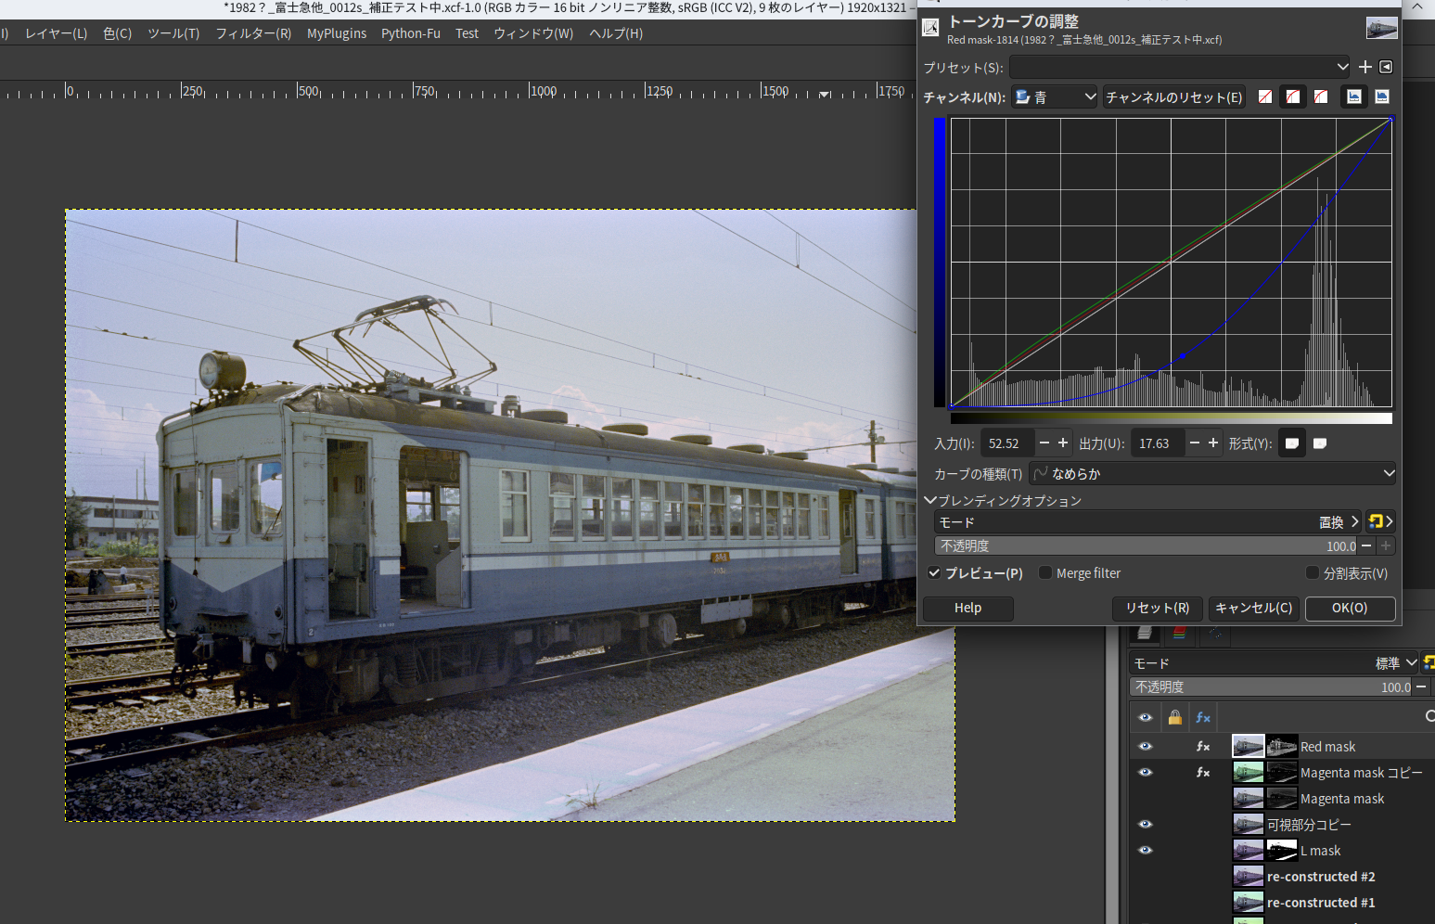Select the re-constructed #1 layer
The image size is (1435, 924).
point(1320,903)
